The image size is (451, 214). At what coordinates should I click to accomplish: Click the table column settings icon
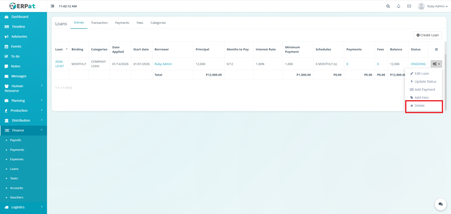click(436, 49)
